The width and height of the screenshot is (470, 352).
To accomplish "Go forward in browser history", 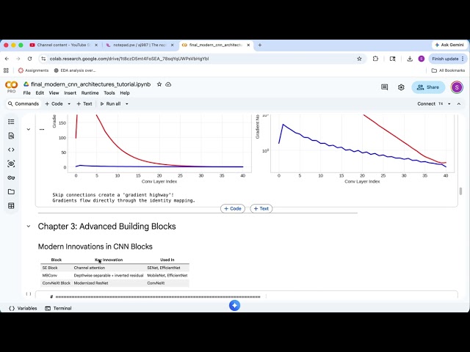I will pos(18,59).
